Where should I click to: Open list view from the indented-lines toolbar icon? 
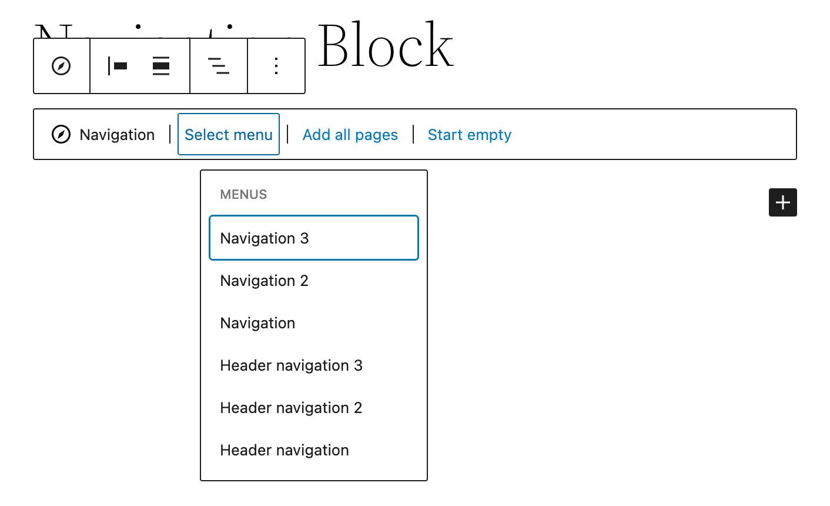(x=219, y=66)
